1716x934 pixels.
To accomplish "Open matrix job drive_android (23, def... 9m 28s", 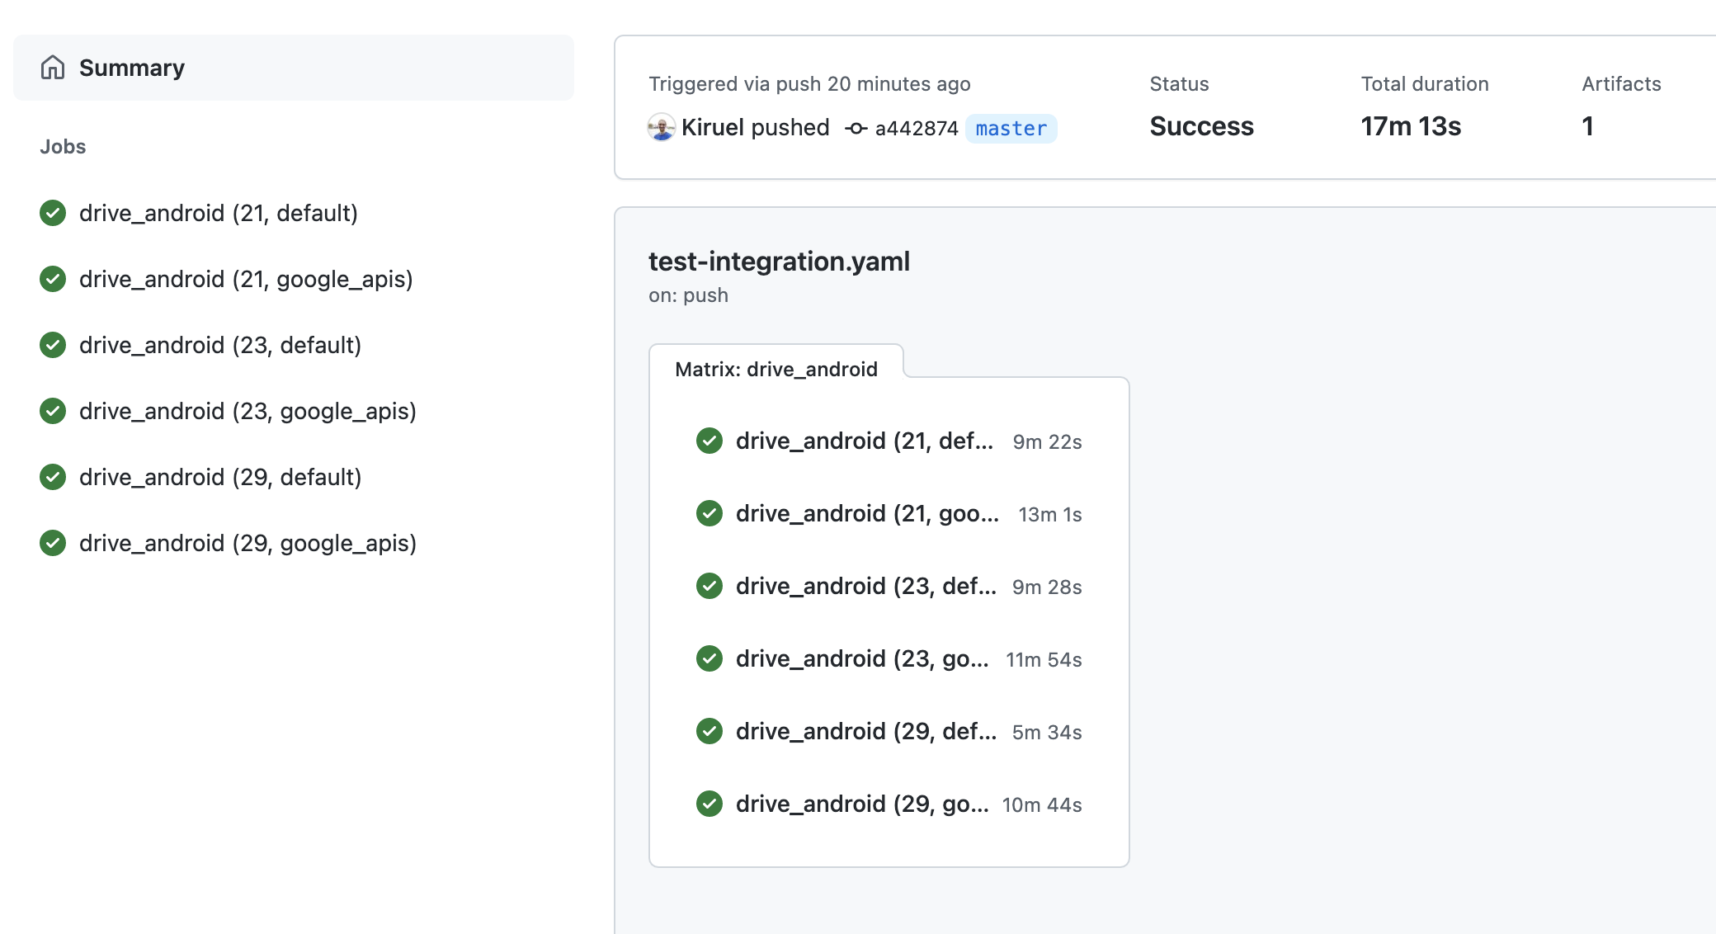I will click(x=889, y=587).
